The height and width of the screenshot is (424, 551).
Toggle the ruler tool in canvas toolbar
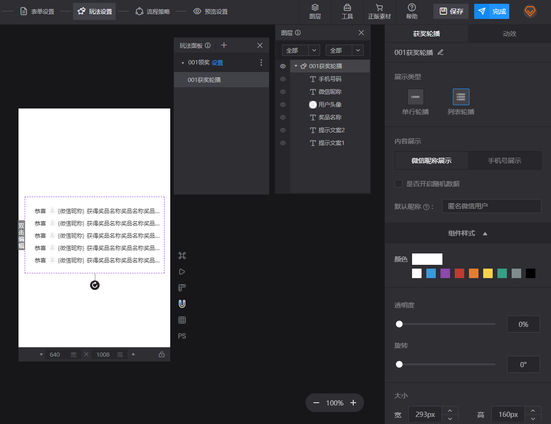tap(182, 288)
